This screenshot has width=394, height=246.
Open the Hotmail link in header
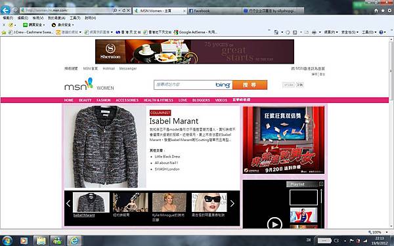coord(108,68)
